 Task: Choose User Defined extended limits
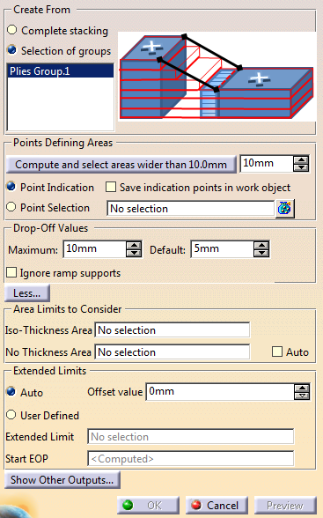pos(11,415)
